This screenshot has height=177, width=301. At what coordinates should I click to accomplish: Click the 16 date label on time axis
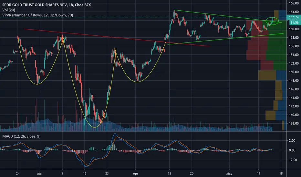85,173
